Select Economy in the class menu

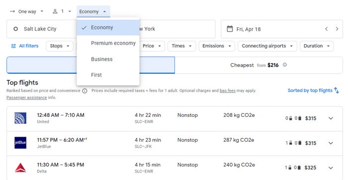coord(108,27)
